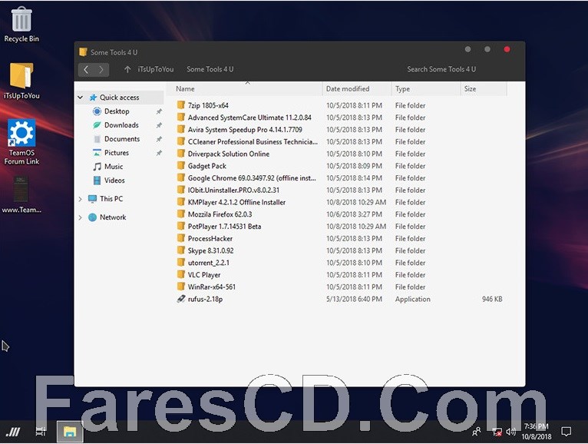
Task: Click the 10/6/2018 3:27 PM date cell
Action: click(354, 214)
